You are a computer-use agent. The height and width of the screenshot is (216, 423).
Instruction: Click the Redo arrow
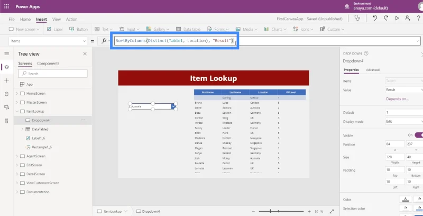(386, 18)
